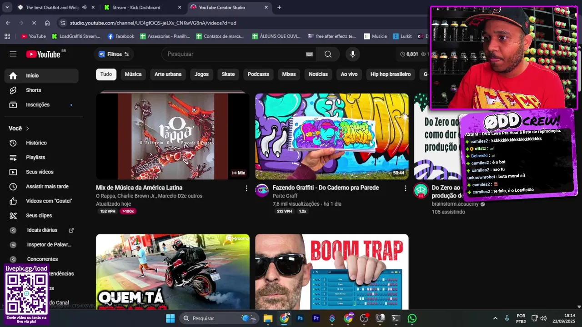
Task: Select the Ao vivo chip
Action: pos(349,74)
